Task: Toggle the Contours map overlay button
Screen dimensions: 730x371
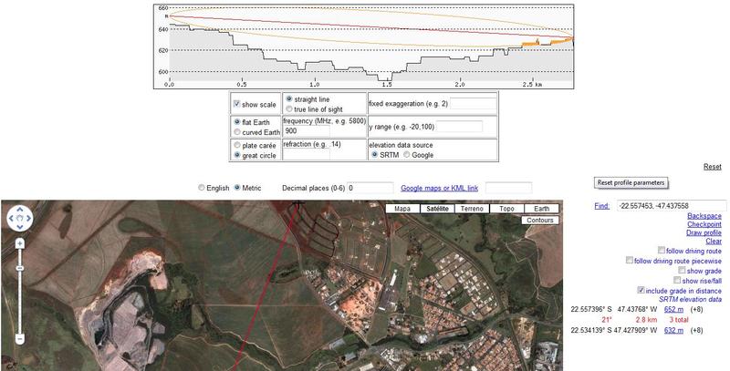Action: [x=540, y=220]
